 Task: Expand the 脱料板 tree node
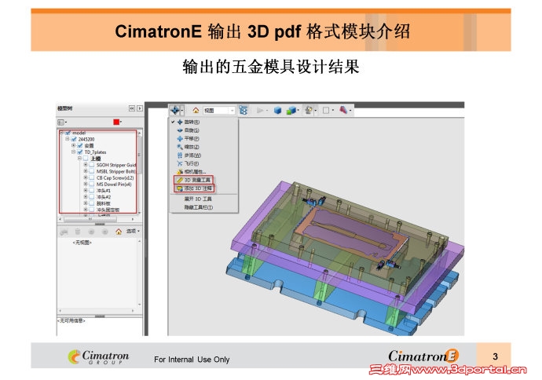click(x=86, y=203)
